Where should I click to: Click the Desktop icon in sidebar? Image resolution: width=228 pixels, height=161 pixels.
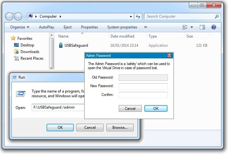16,45
